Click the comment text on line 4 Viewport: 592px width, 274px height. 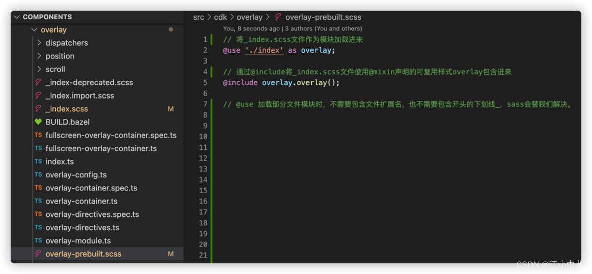pyautogui.click(x=367, y=72)
